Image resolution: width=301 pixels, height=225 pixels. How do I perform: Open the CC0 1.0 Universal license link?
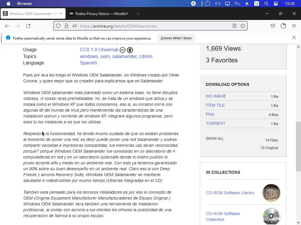point(99,50)
